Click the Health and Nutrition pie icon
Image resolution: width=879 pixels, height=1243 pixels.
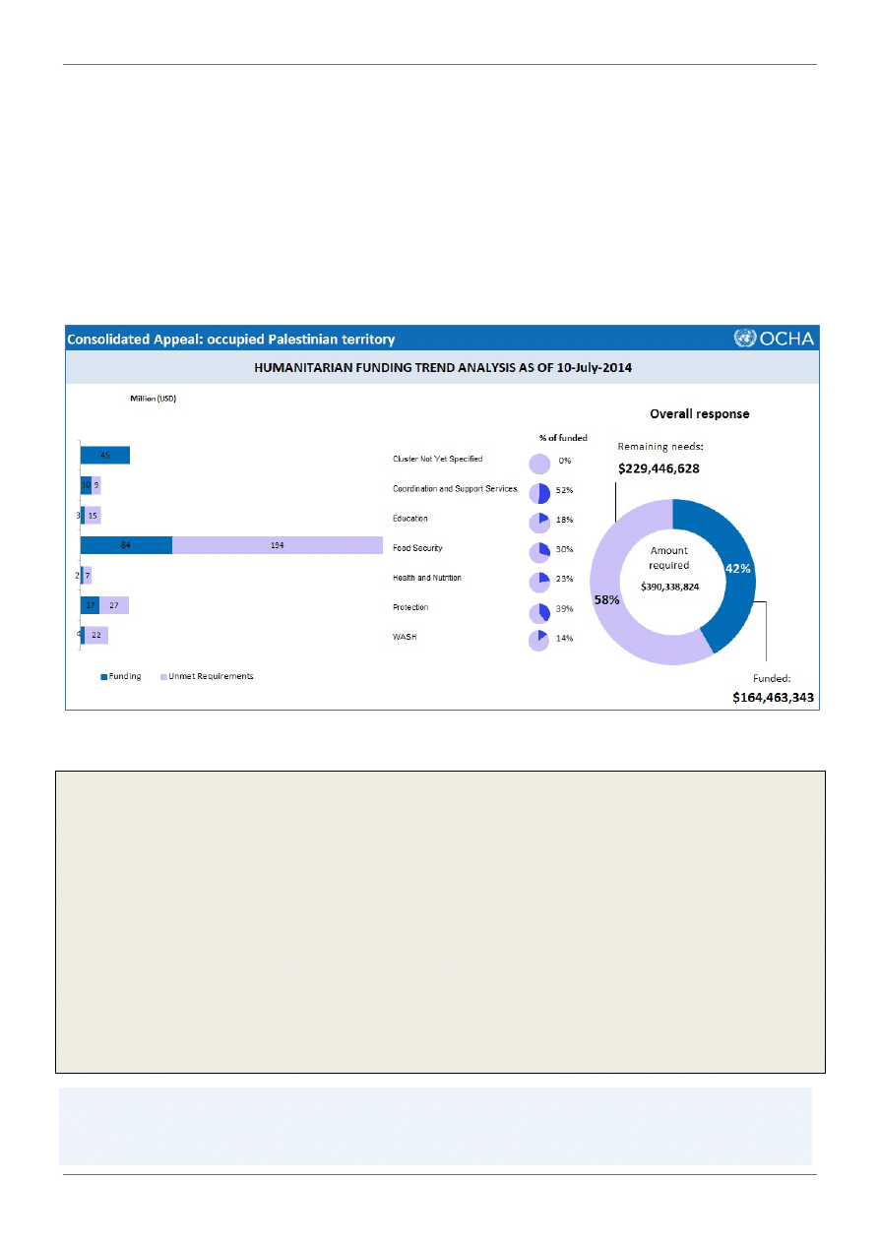click(x=539, y=583)
